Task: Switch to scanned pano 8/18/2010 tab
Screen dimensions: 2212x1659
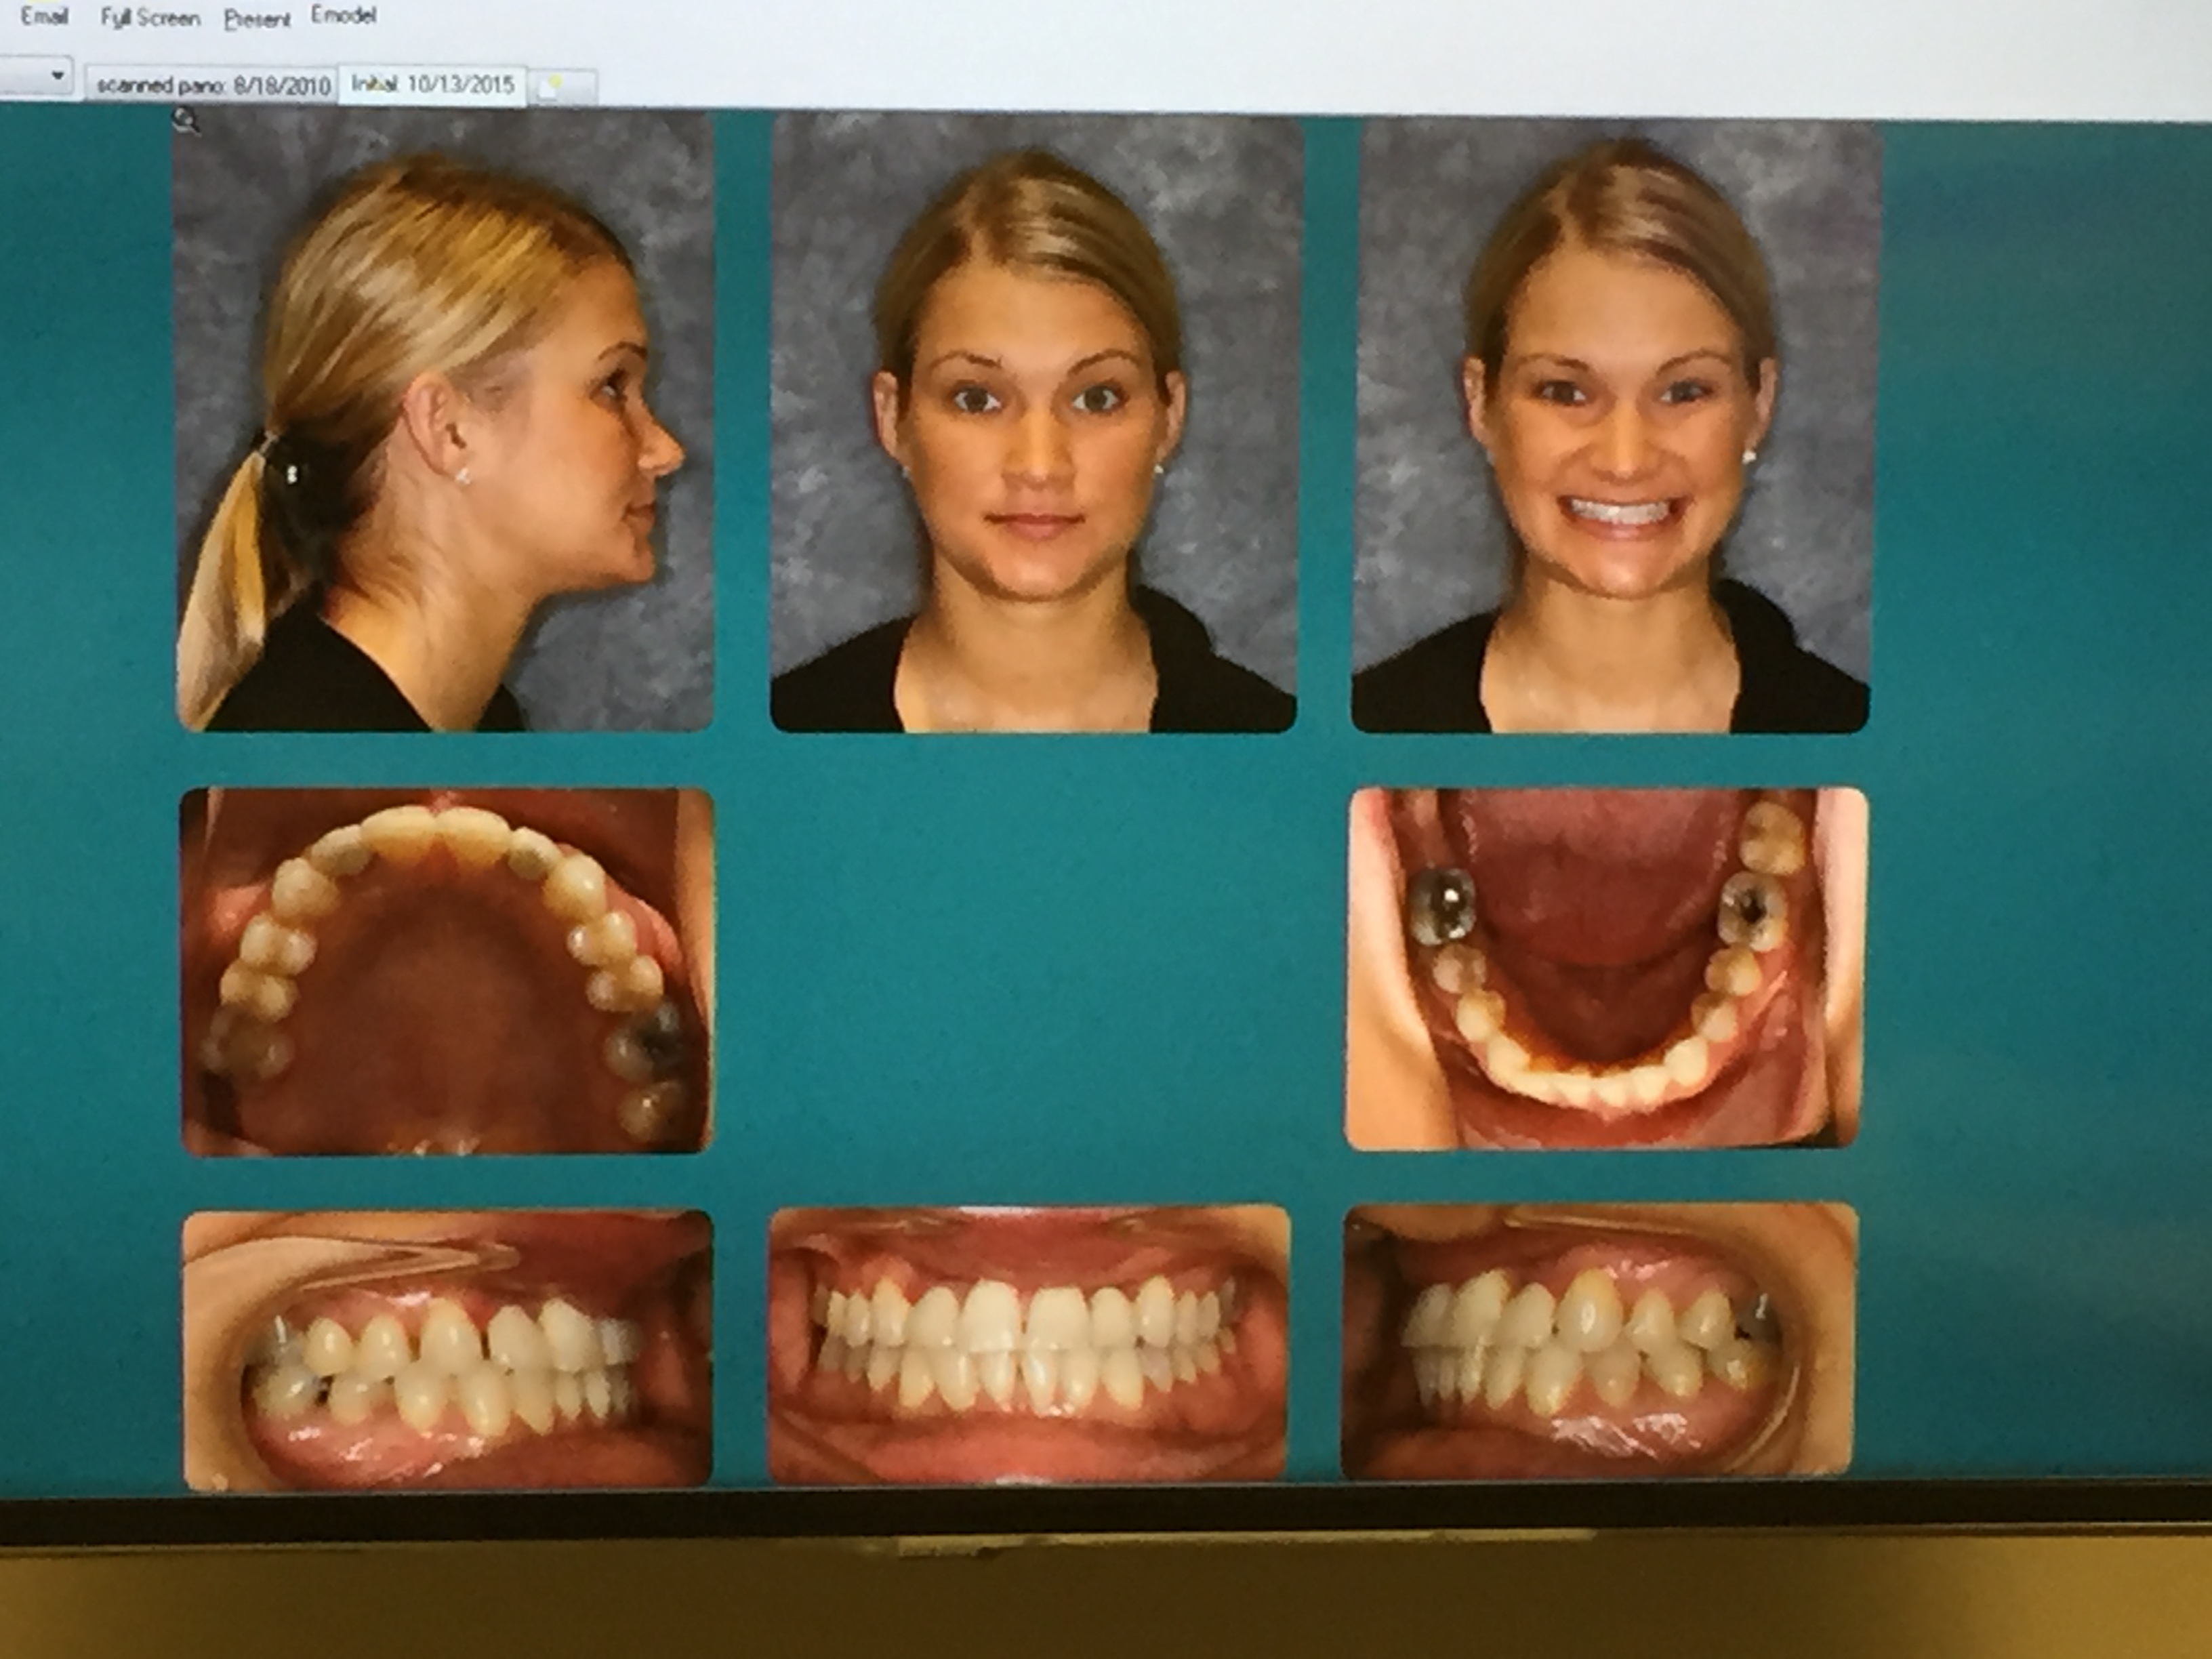Action: [212, 86]
